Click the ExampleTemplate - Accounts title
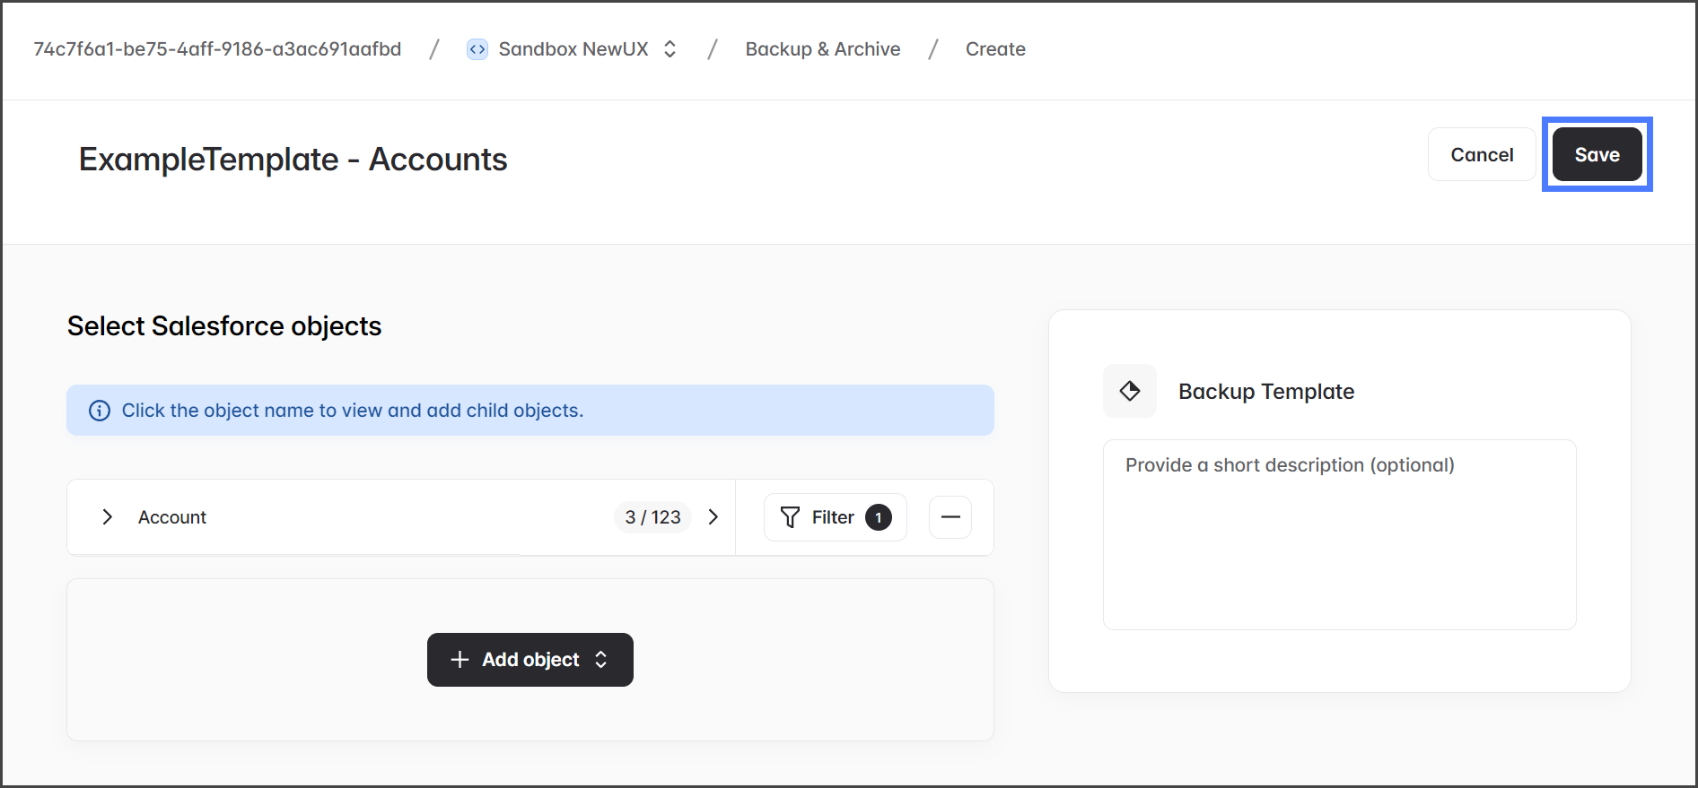This screenshot has height=788, width=1698. pyautogui.click(x=293, y=160)
